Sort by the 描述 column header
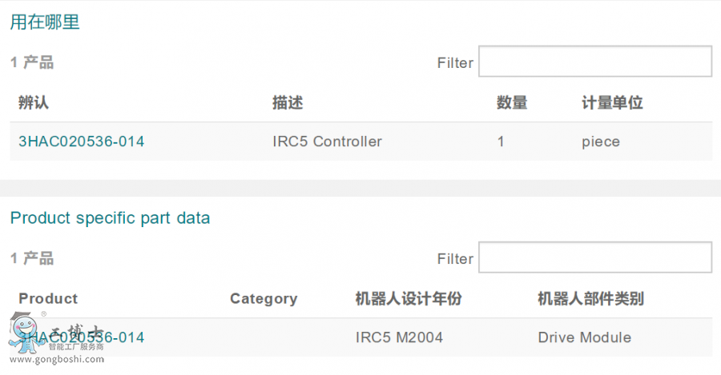721x375 pixels. [x=288, y=102]
